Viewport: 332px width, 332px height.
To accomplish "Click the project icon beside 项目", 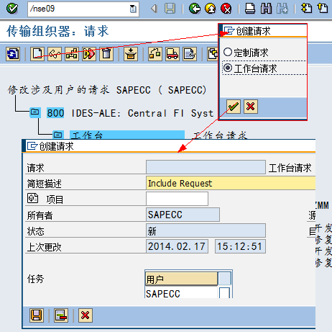I will point(32,198).
